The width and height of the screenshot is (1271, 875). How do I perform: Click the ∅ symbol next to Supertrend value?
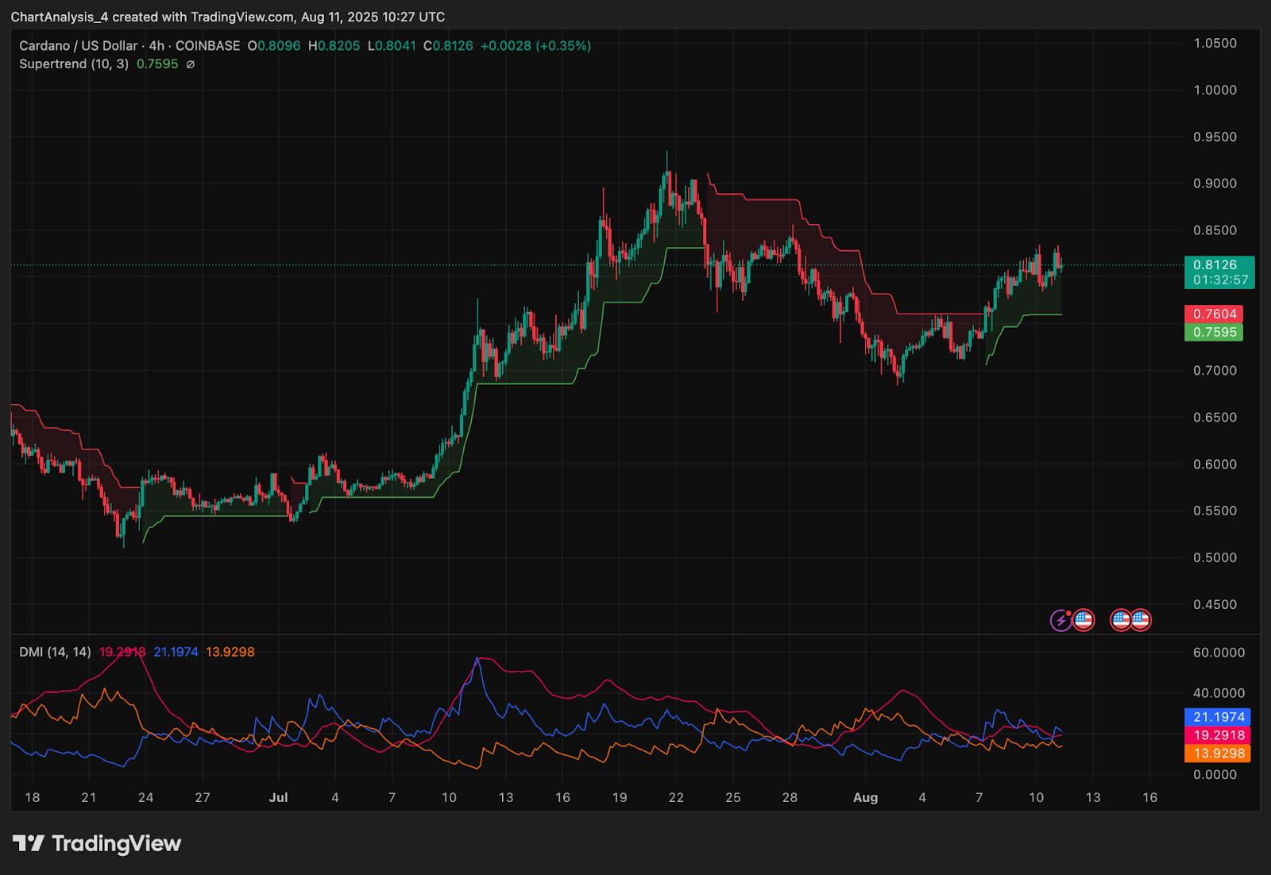pos(190,64)
